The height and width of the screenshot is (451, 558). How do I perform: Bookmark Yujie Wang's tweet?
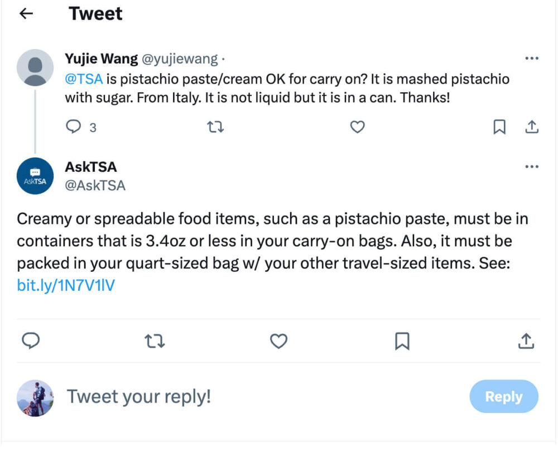click(499, 127)
